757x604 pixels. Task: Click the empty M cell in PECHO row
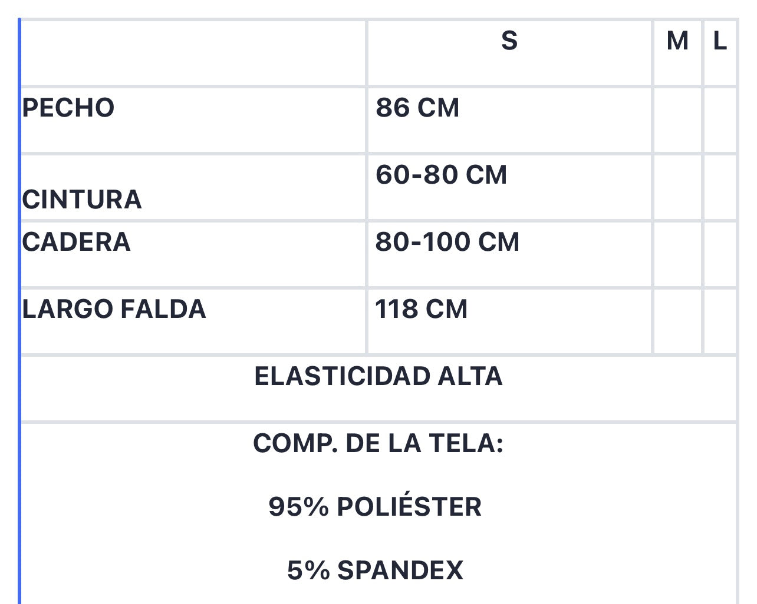click(677, 120)
